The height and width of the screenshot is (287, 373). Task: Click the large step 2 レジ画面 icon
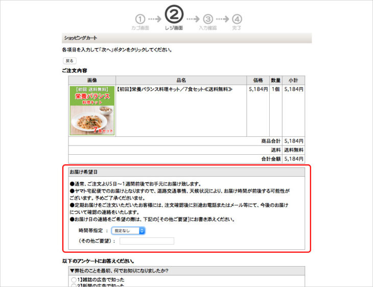(x=174, y=14)
